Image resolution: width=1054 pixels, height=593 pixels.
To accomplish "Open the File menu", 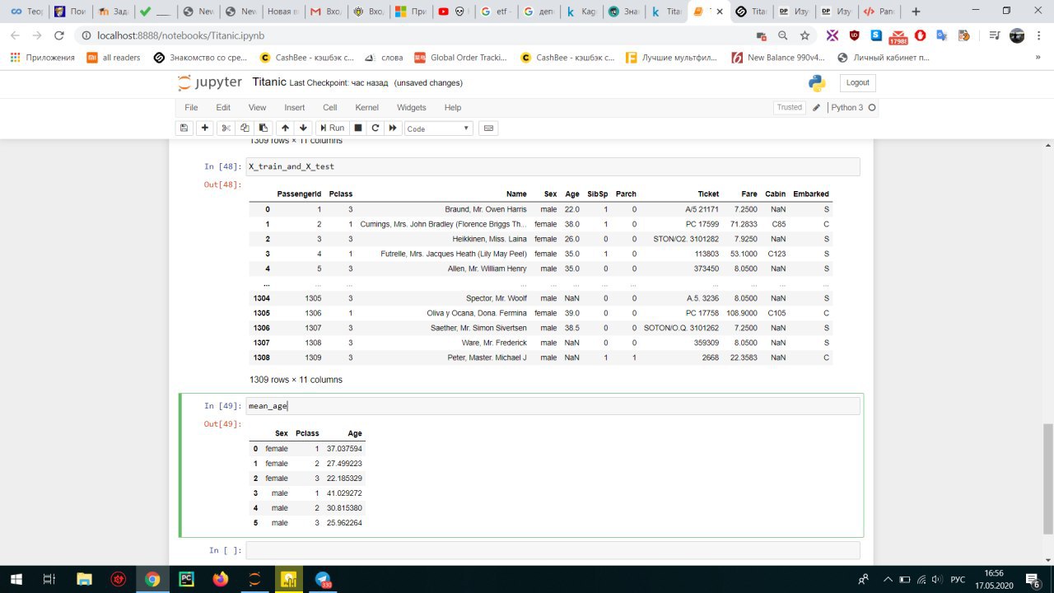I will pos(191,107).
